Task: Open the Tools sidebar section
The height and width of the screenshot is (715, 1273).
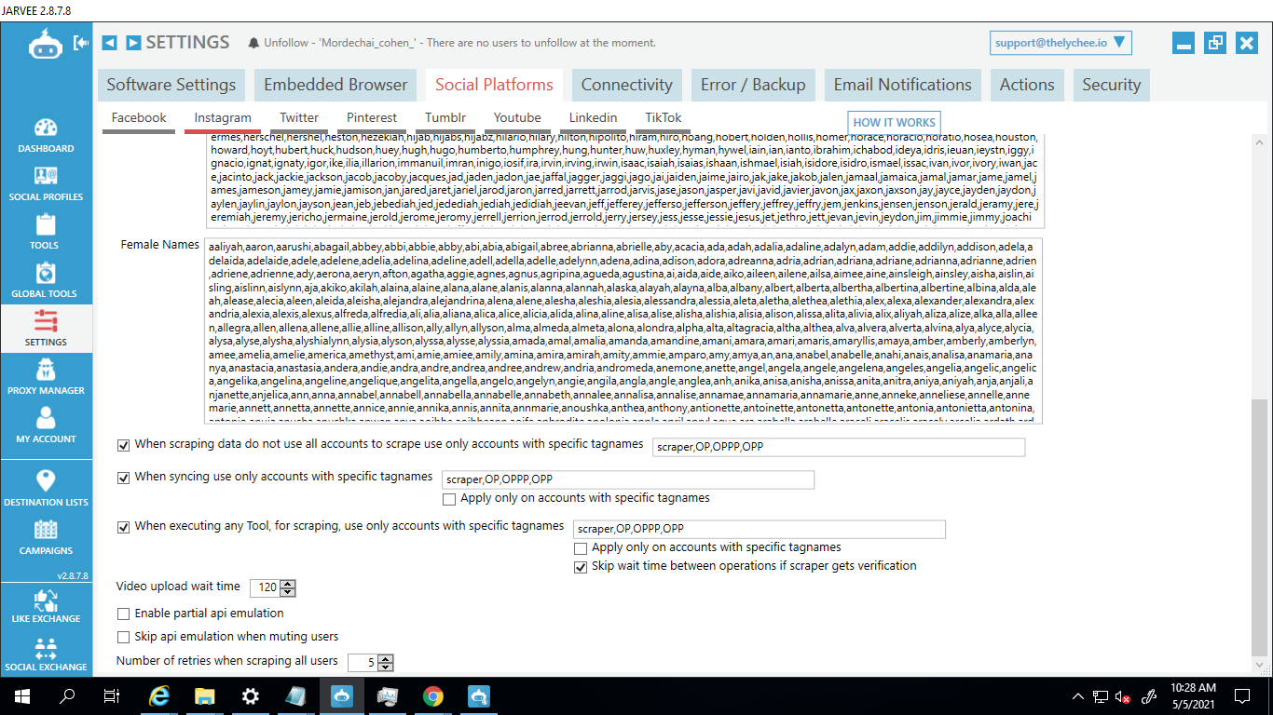Action: coord(46,233)
